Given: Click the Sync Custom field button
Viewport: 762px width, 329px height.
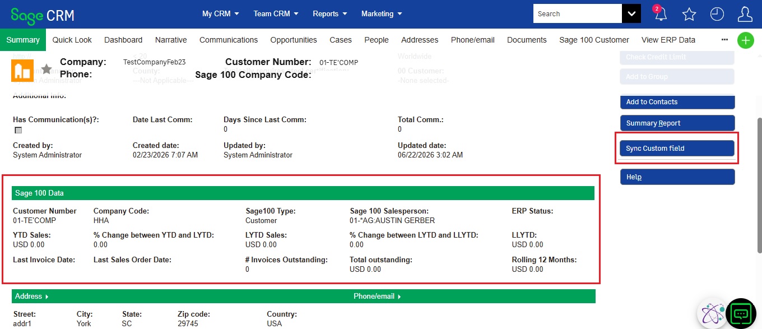Looking at the screenshot, I should [x=677, y=149].
